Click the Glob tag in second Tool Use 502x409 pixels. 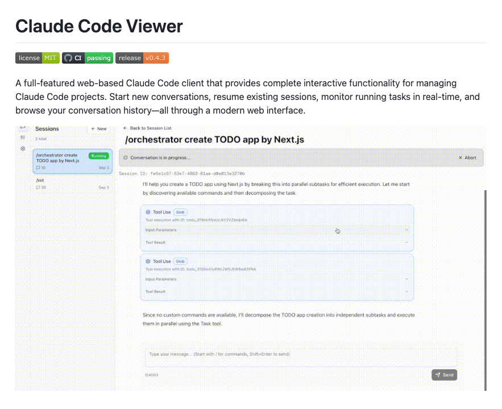click(x=180, y=261)
